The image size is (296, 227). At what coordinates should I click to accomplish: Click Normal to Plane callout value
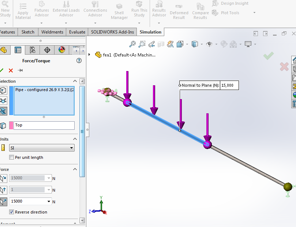point(229,85)
